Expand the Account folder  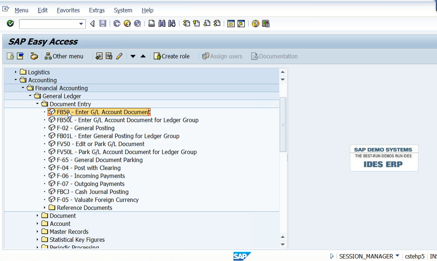coord(37,224)
